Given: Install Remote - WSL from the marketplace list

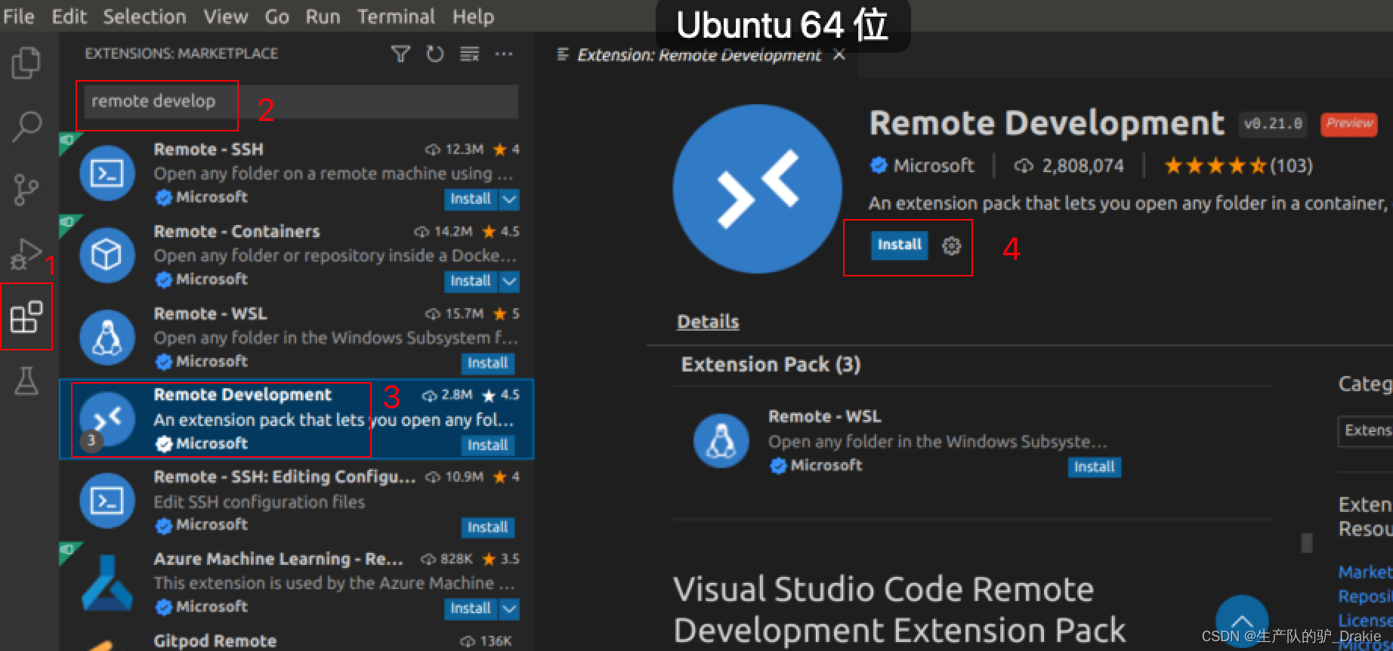Looking at the screenshot, I should click(x=488, y=363).
